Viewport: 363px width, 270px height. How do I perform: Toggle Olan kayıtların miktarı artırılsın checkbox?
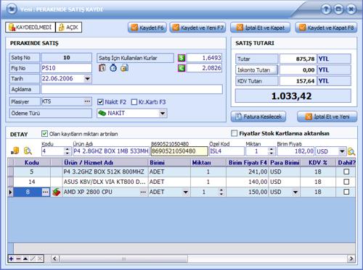tap(44, 134)
